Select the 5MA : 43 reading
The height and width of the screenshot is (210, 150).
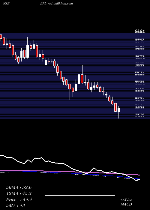(x=15, y=205)
